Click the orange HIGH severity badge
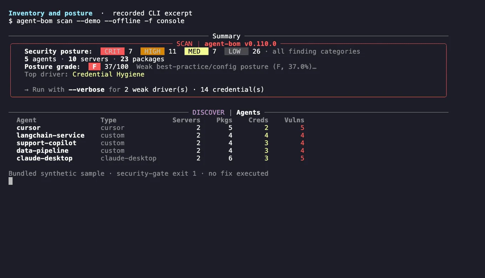Screen dimensions: 485x278 [x=152, y=51]
